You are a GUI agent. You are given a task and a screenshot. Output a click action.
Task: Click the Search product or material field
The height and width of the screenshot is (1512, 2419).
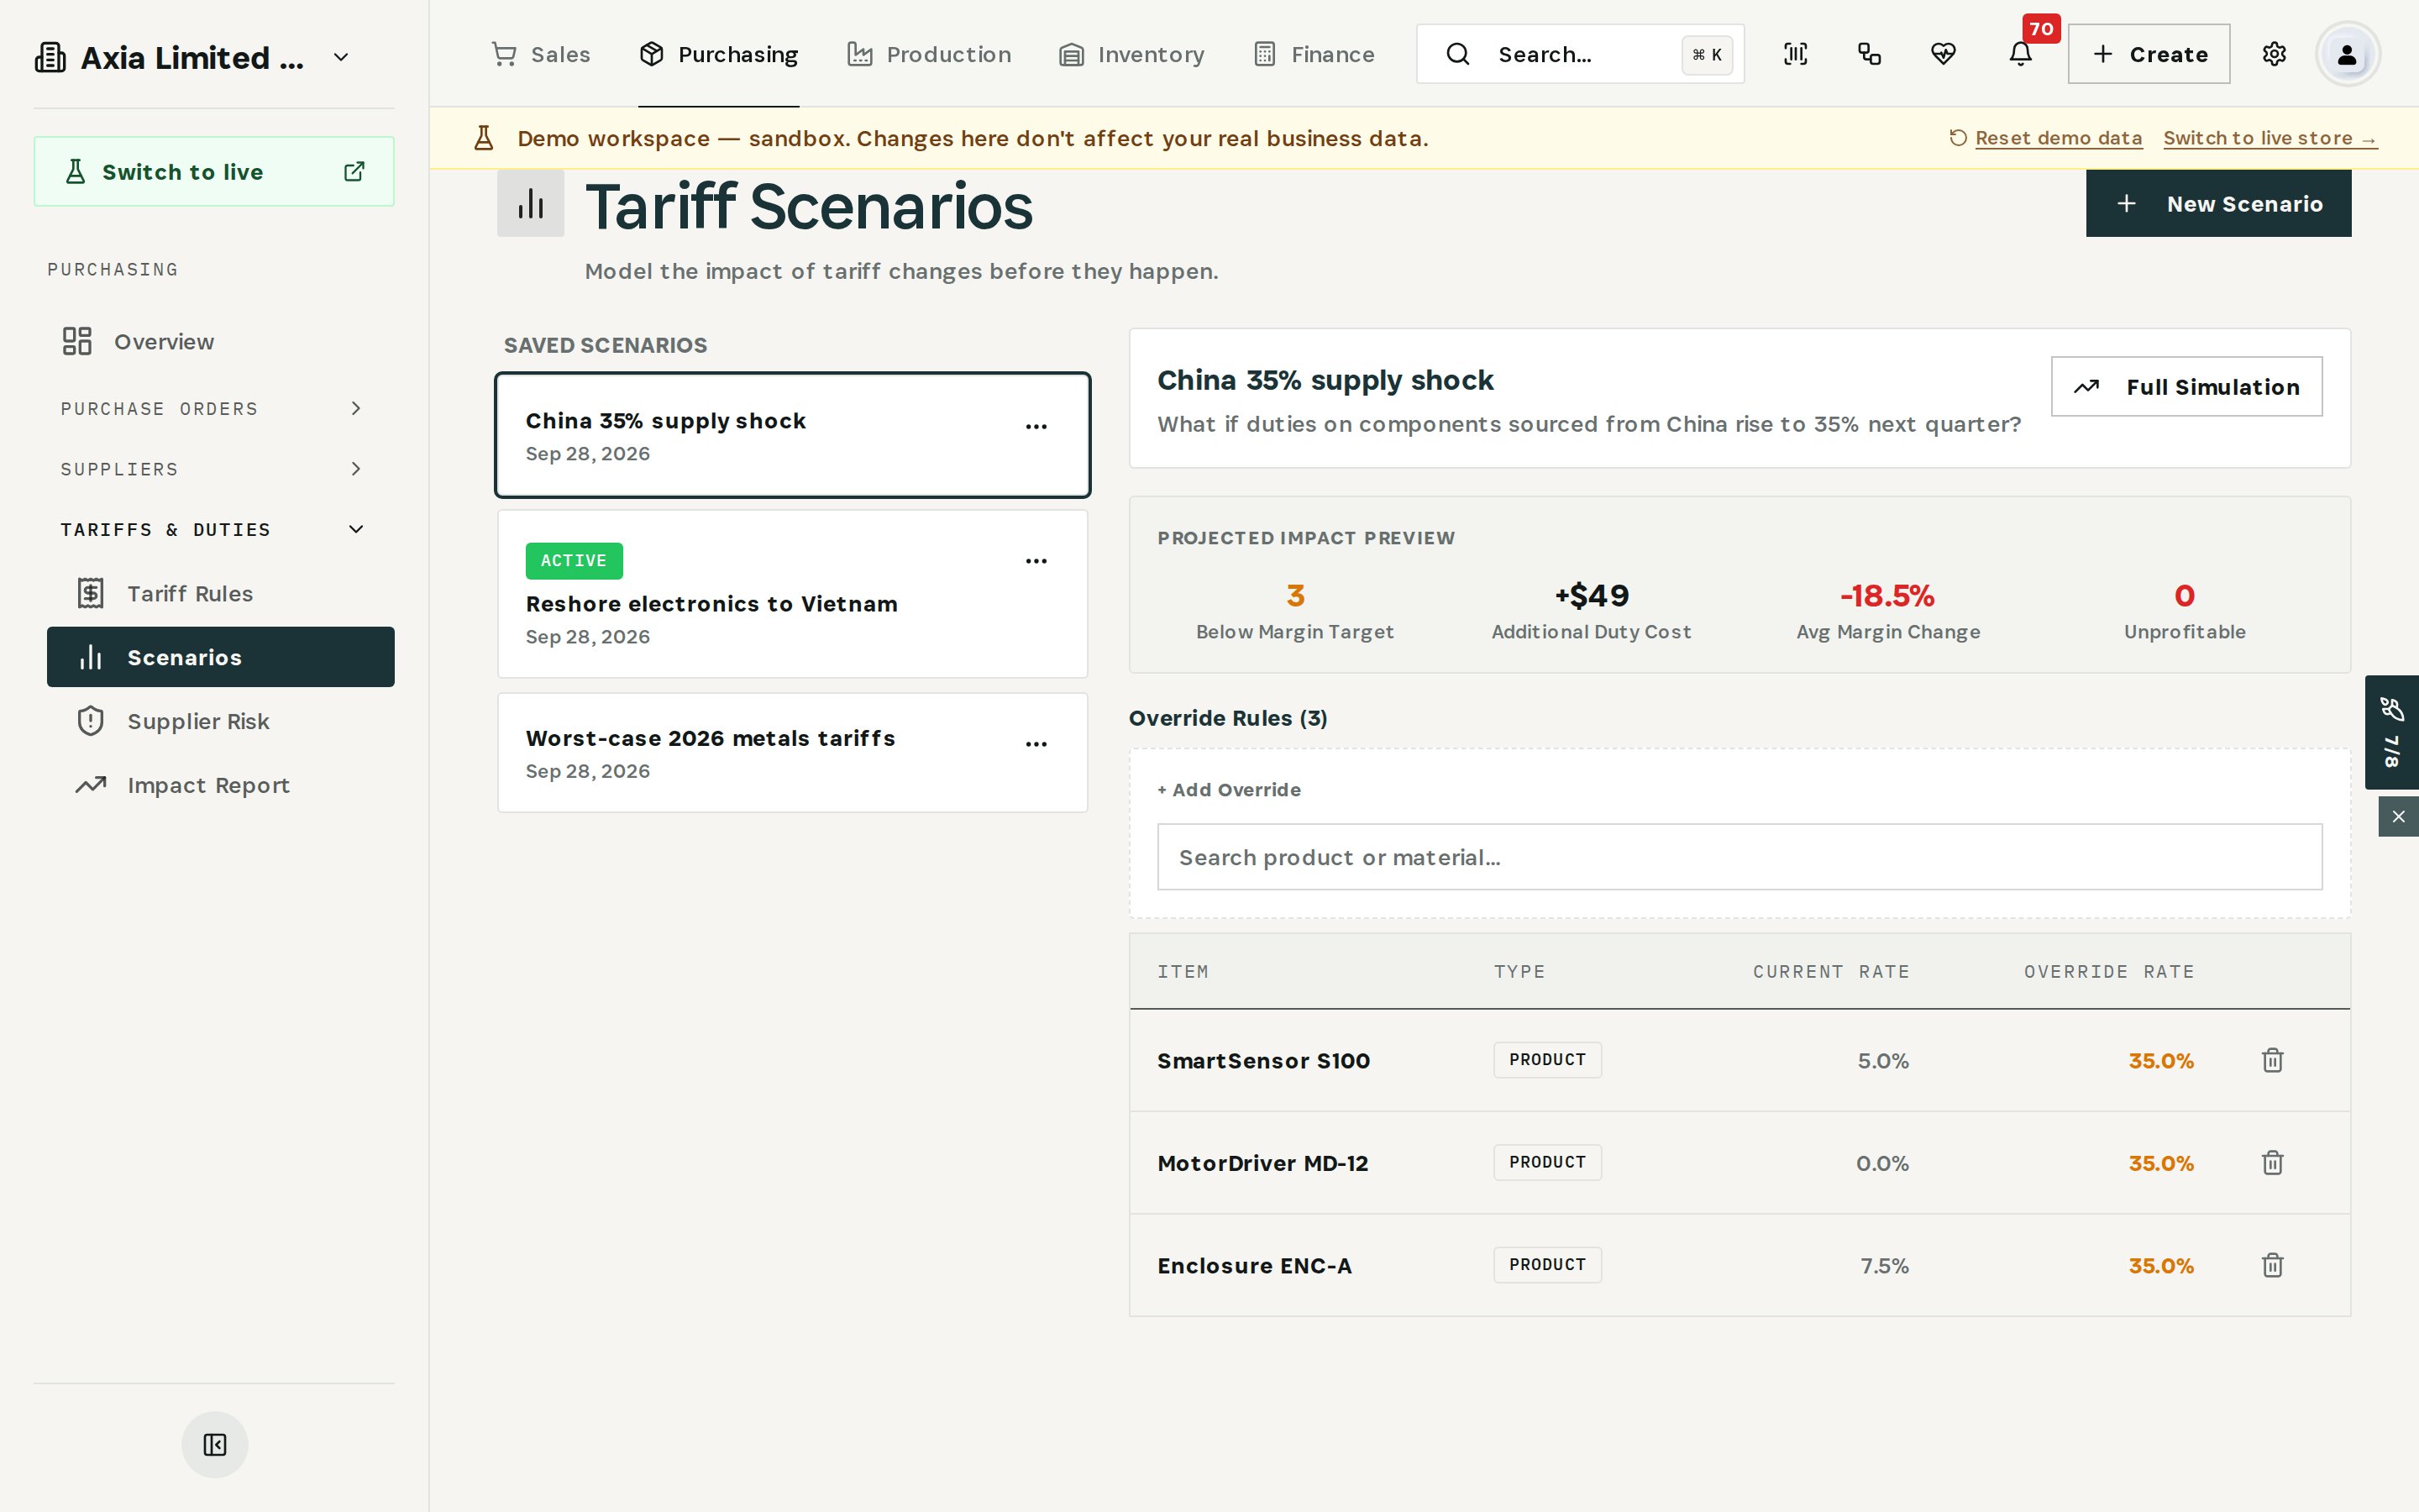[1739, 857]
